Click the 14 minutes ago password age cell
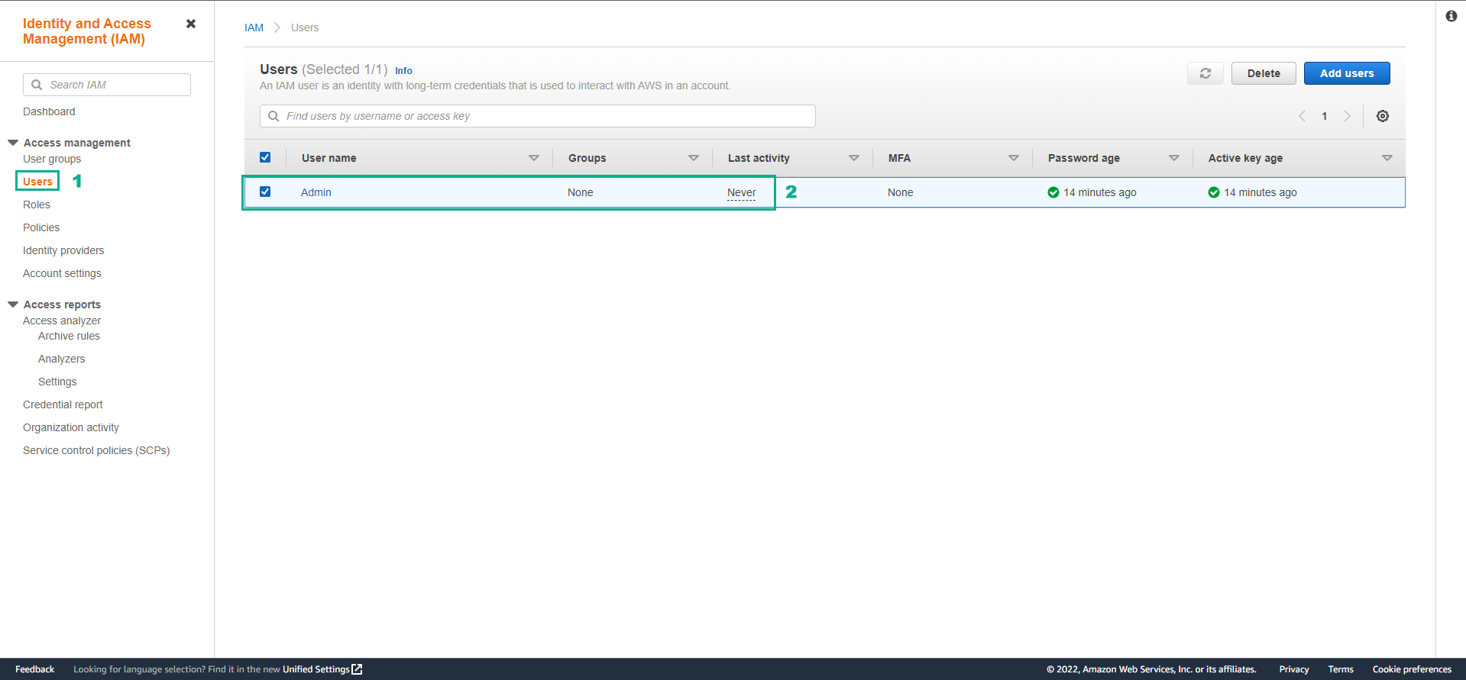 (x=1100, y=192)
